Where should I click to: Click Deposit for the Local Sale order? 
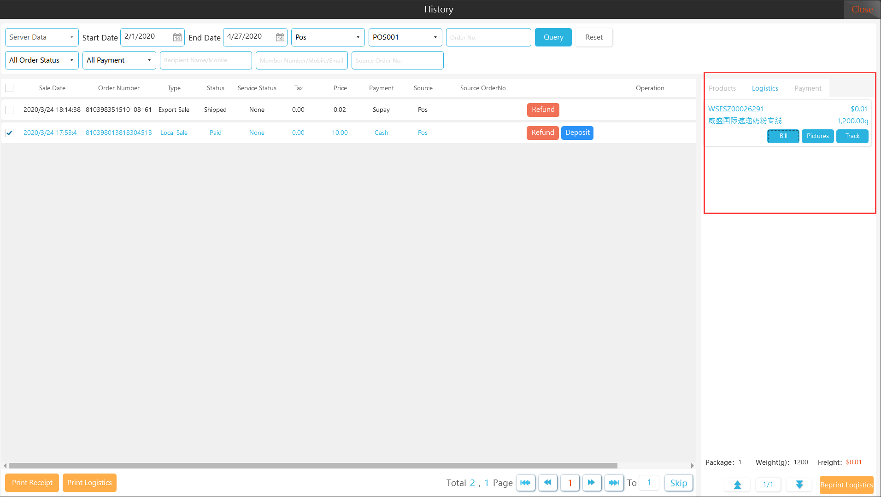click(x=577, y=133)
